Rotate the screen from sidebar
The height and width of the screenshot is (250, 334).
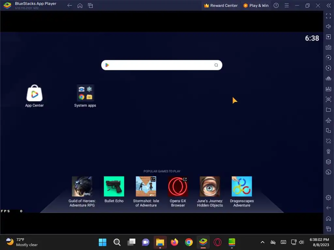(328, 141)
